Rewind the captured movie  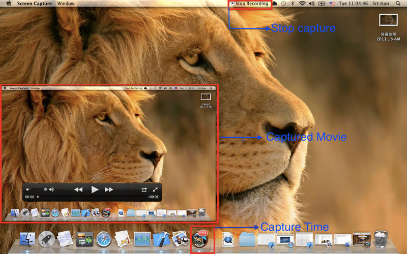pyautogui.click(x=78, y=189)
